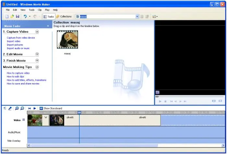Open How to add titles, effects, transitions
Image resolution: width=227 pixels, height=154 pixels.
(x=27, y=80)
